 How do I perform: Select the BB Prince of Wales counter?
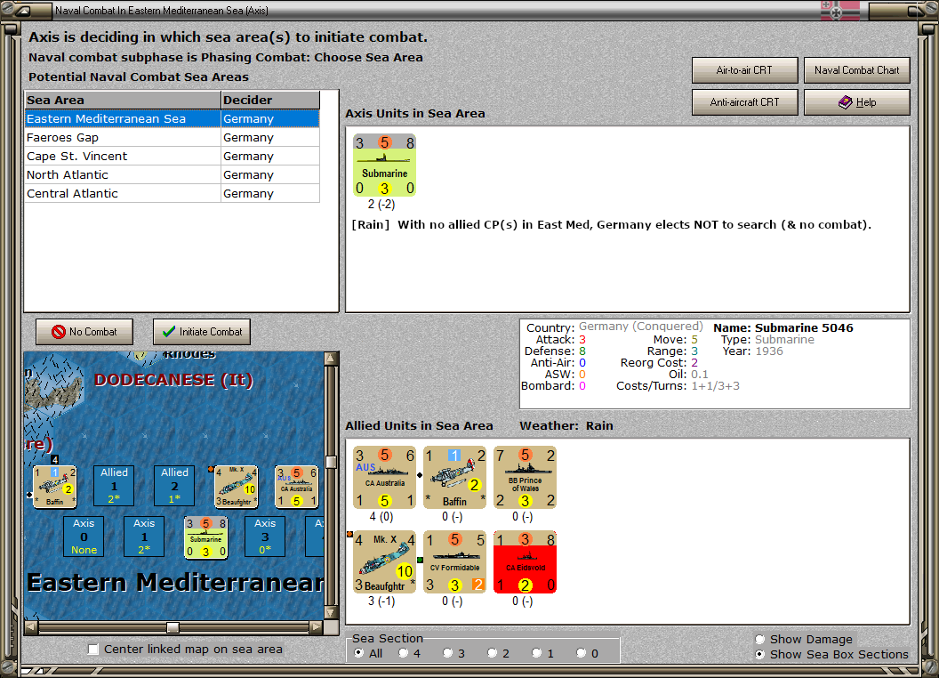pos(526,477)
